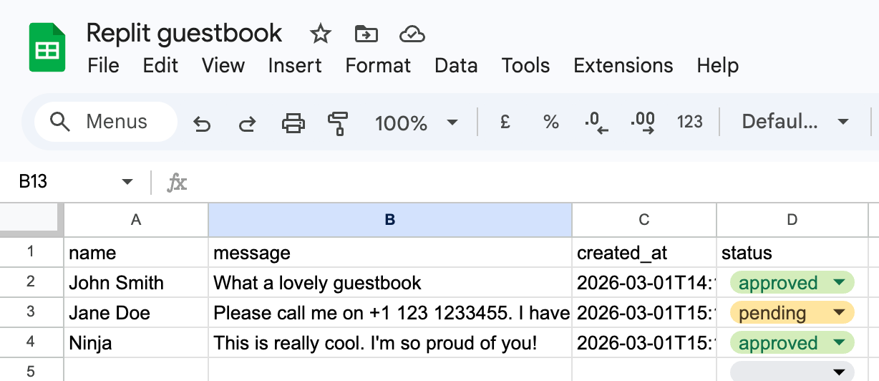879x381 pixels.
Task: Open the Name box dropdown arrow
Action: (x=127, y=182)
